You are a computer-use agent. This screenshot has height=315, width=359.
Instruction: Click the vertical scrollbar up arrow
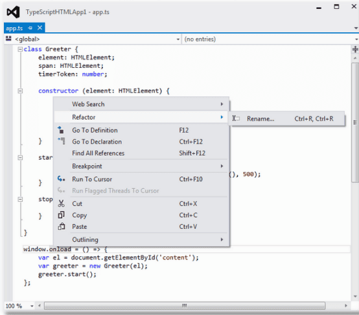[x=355, y=58]
